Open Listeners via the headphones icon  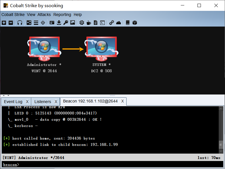tap(20, 23)
